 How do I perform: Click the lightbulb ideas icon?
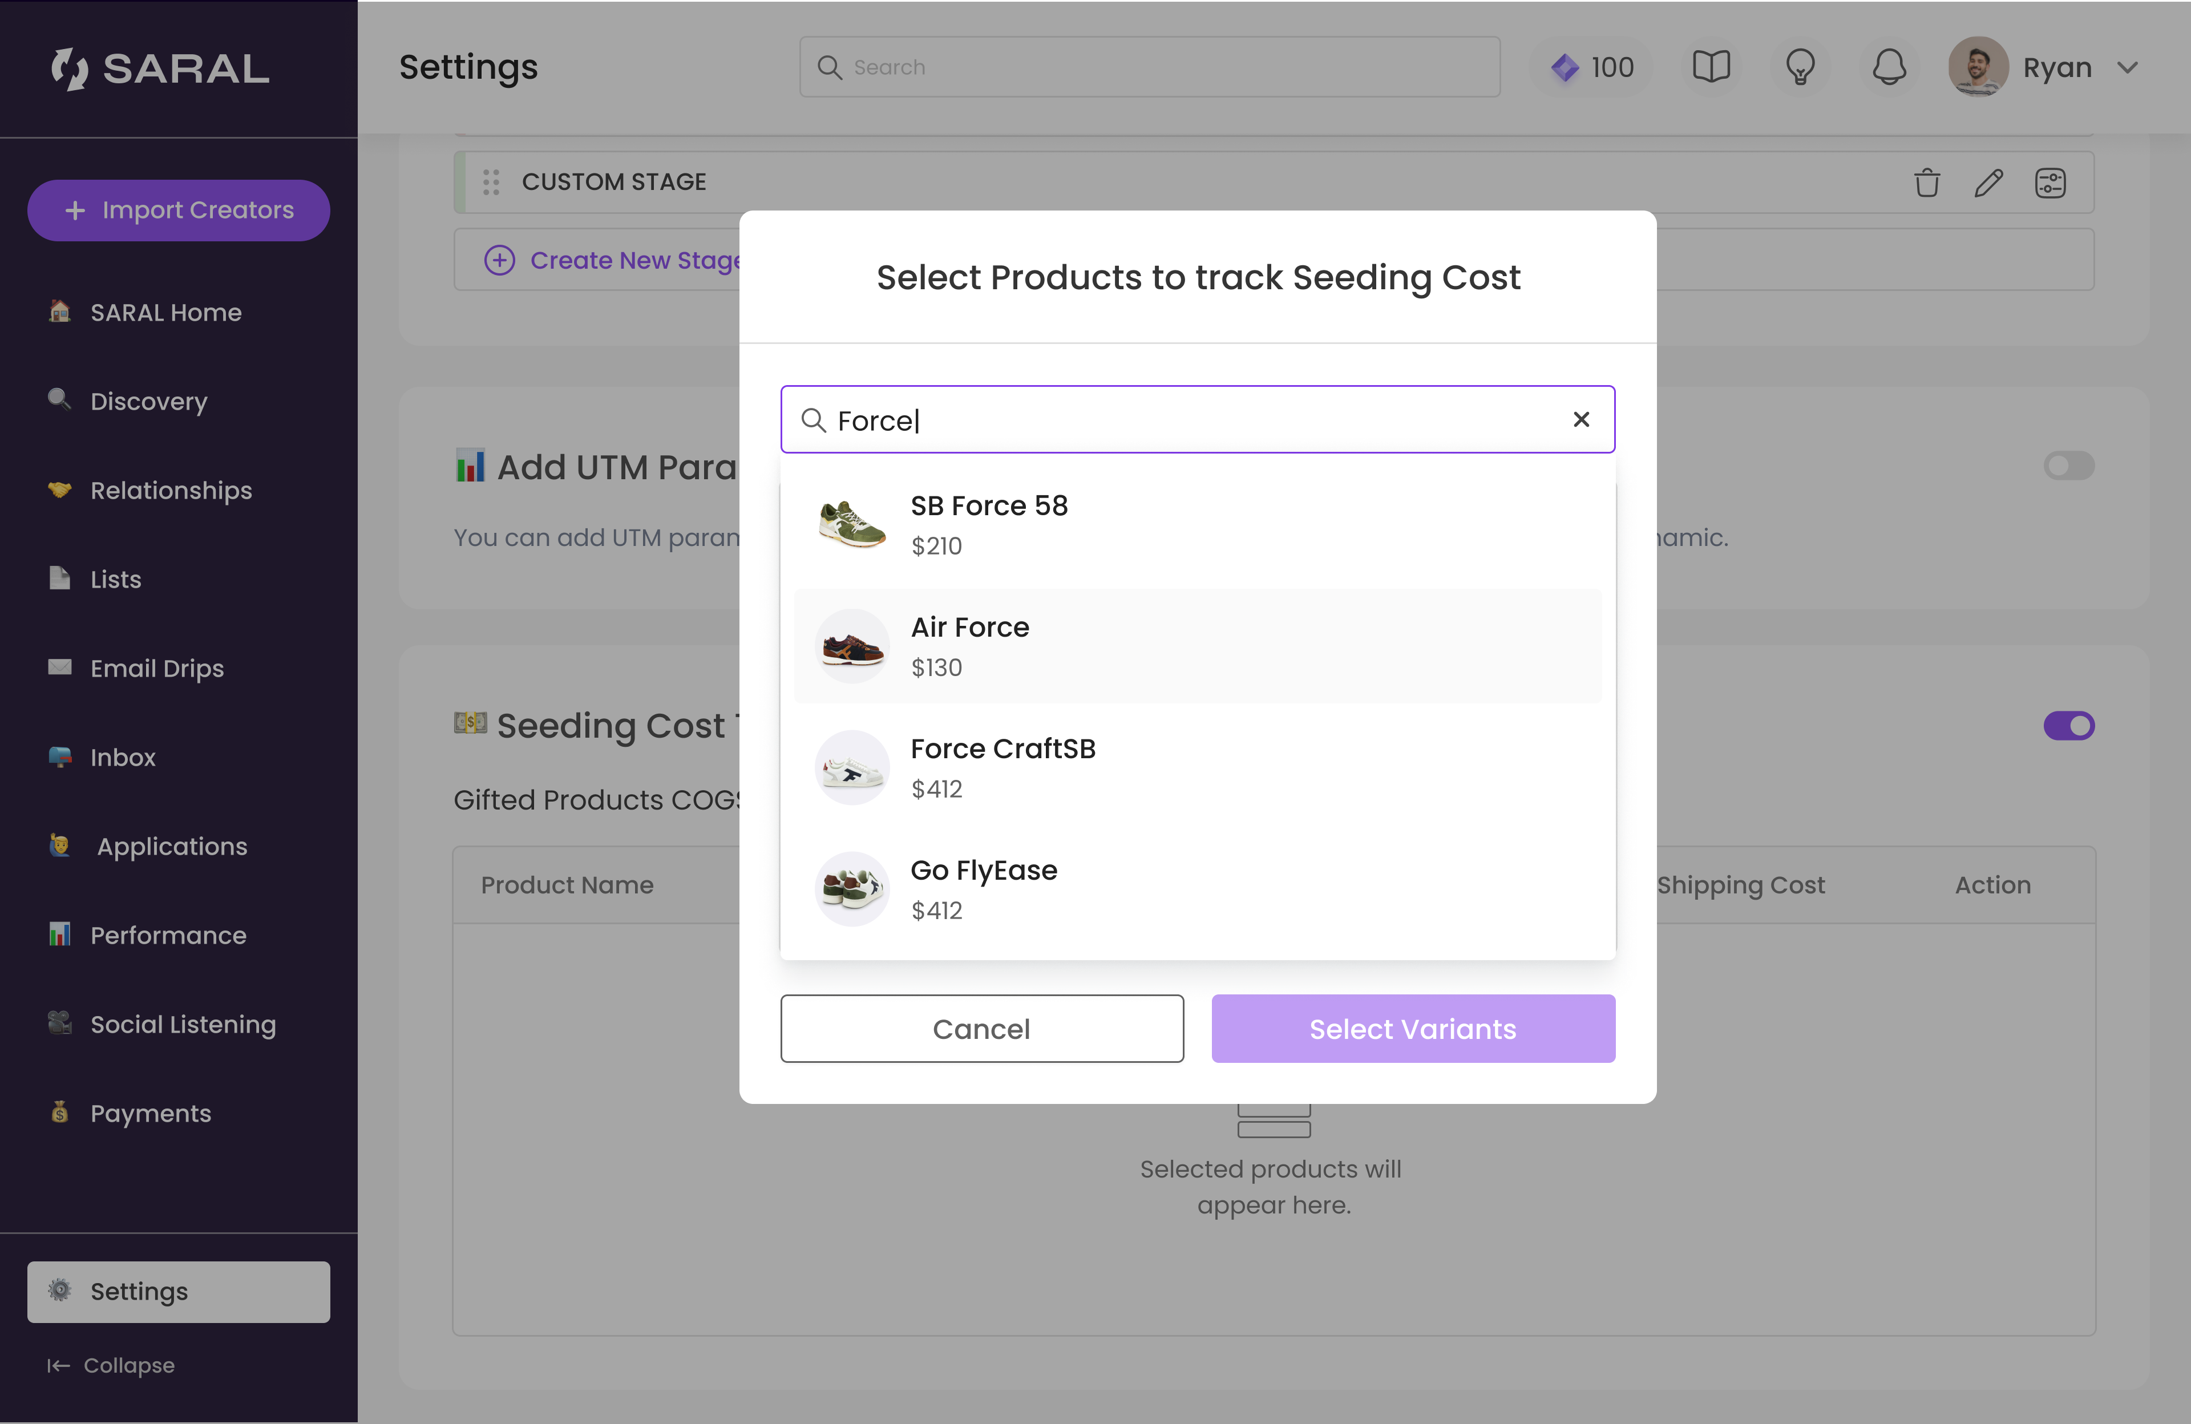point(1800,67)
